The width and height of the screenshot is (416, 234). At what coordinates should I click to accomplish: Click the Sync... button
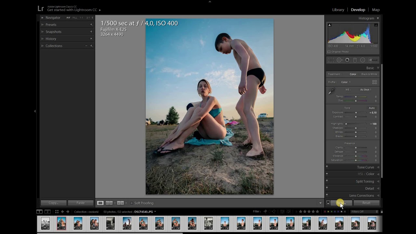(341, 203)
